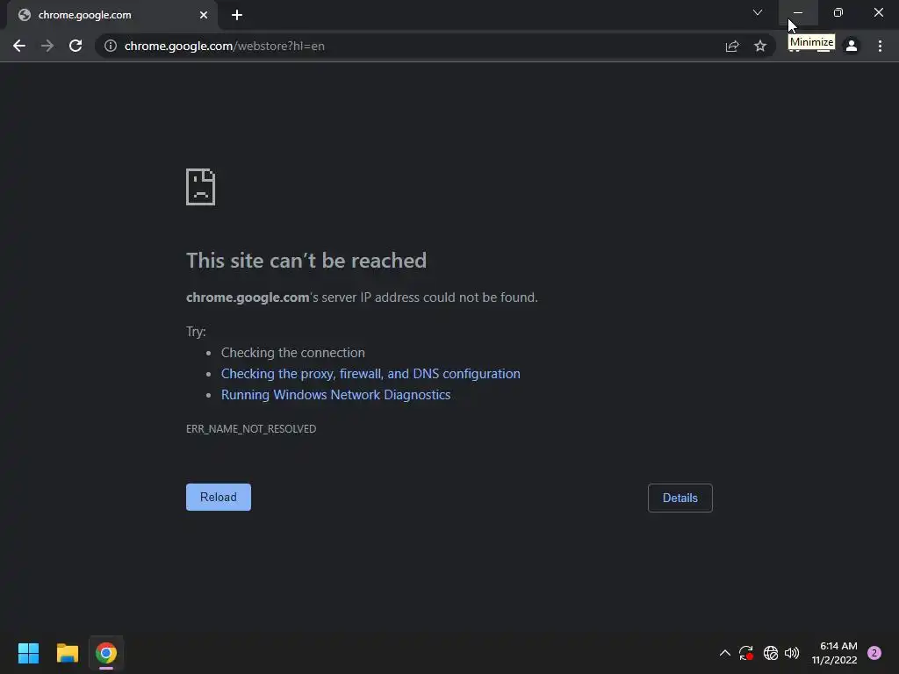The width and height of the screenshot is (899, 674).
Task: Open the network globe tray icon
Action: click(x=771, y=653)
